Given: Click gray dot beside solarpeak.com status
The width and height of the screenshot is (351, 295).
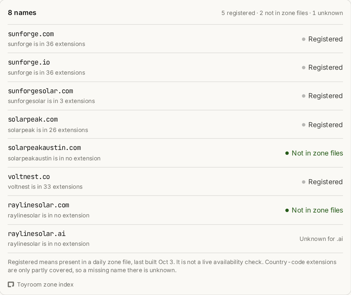Looking at the screenshot, I should (x=303, y=125).
